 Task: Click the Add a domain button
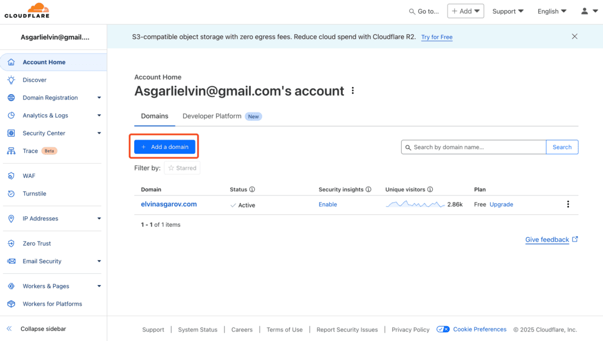pos(165,147)
